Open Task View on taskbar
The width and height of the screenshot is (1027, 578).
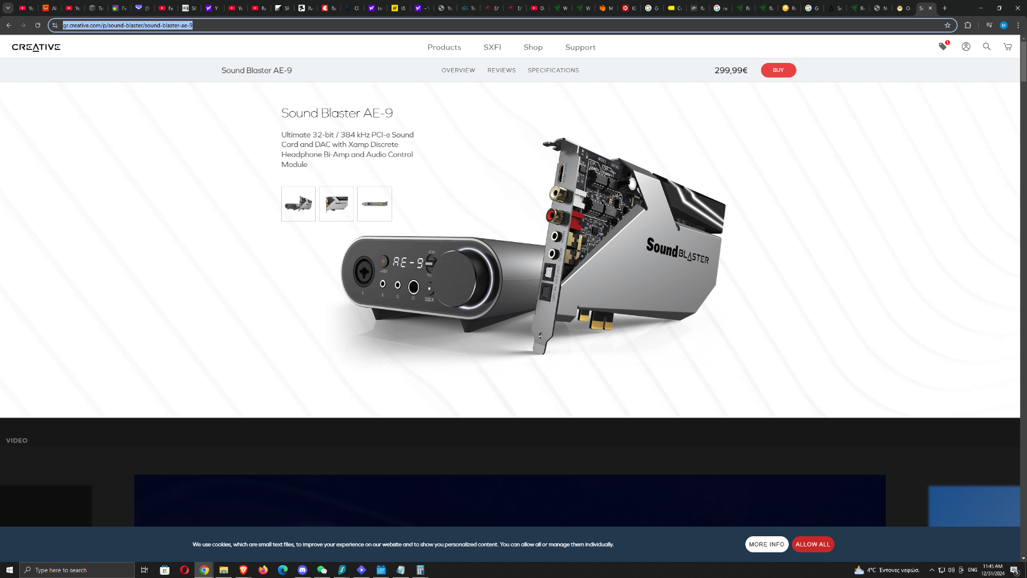coord(144,570)
